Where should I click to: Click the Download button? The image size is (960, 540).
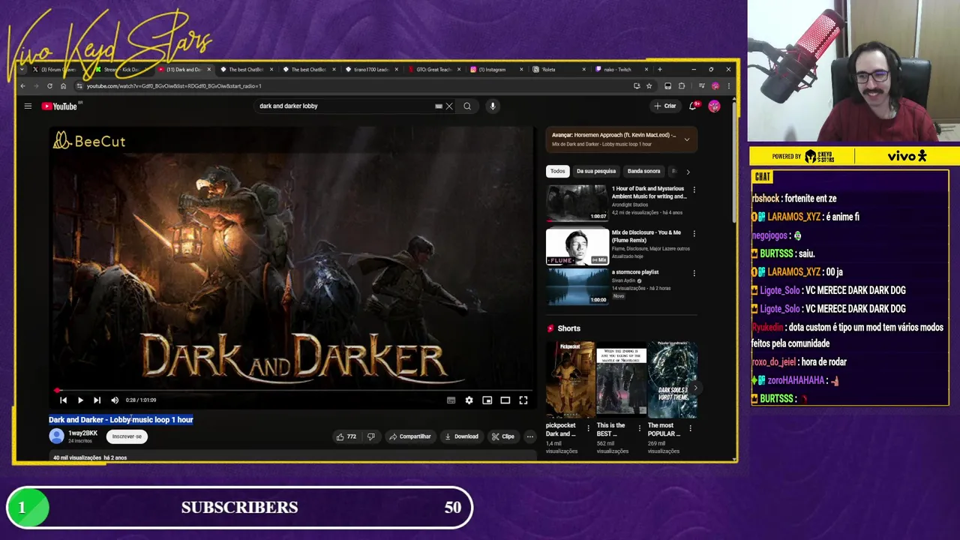461,436
